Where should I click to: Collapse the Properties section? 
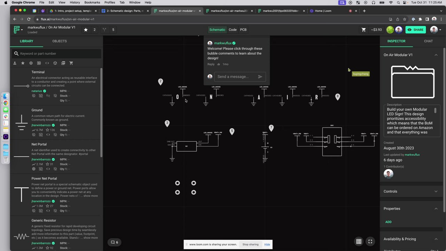coord(436,208)
